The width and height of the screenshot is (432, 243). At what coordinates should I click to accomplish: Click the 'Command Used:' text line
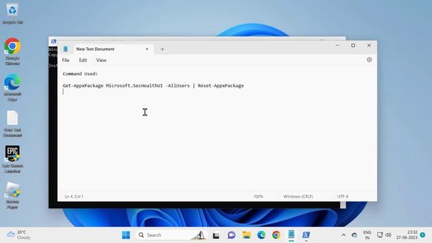80,74
